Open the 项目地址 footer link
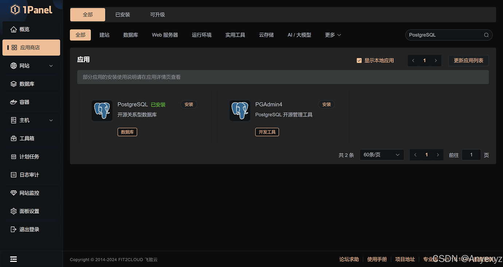Image resolution: width=503 pixels, height=267 pixels. [405, 259]
